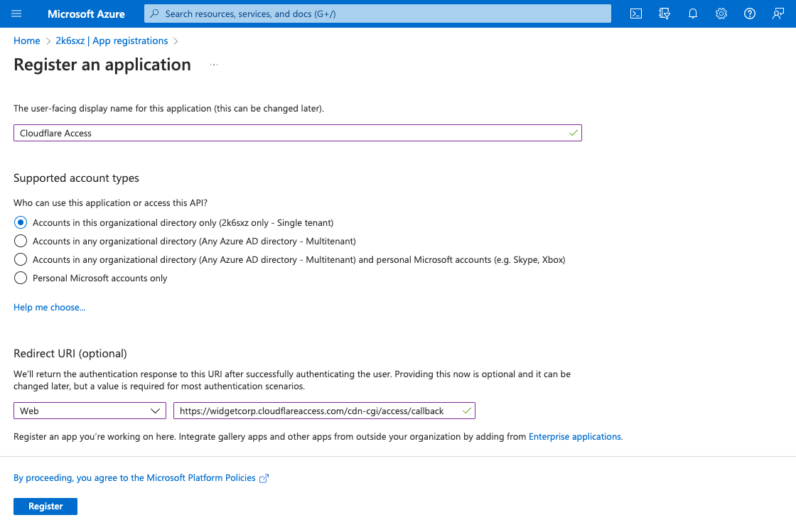Click the Register button
The image size is (796, 520).
point(45,506)
